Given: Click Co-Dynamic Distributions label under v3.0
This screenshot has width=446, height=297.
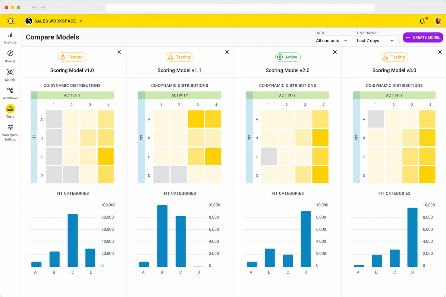Looking at the screenshot, I should pos(394,85).
